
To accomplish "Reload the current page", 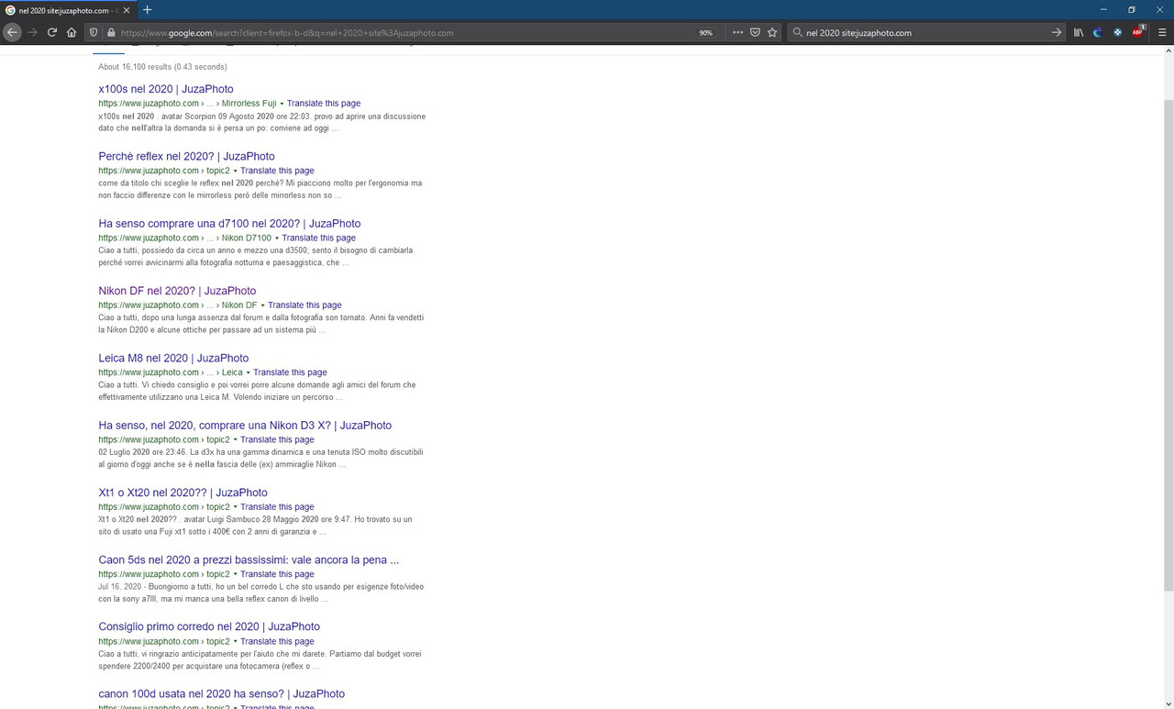I will point(52,32).
